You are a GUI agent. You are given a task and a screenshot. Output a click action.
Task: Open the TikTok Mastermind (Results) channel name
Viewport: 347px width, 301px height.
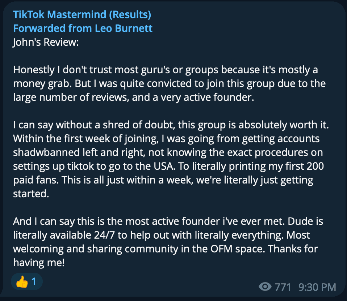click(82, 15)
